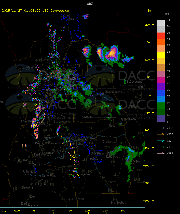Click the legend value 48

(x=168, y=64)
